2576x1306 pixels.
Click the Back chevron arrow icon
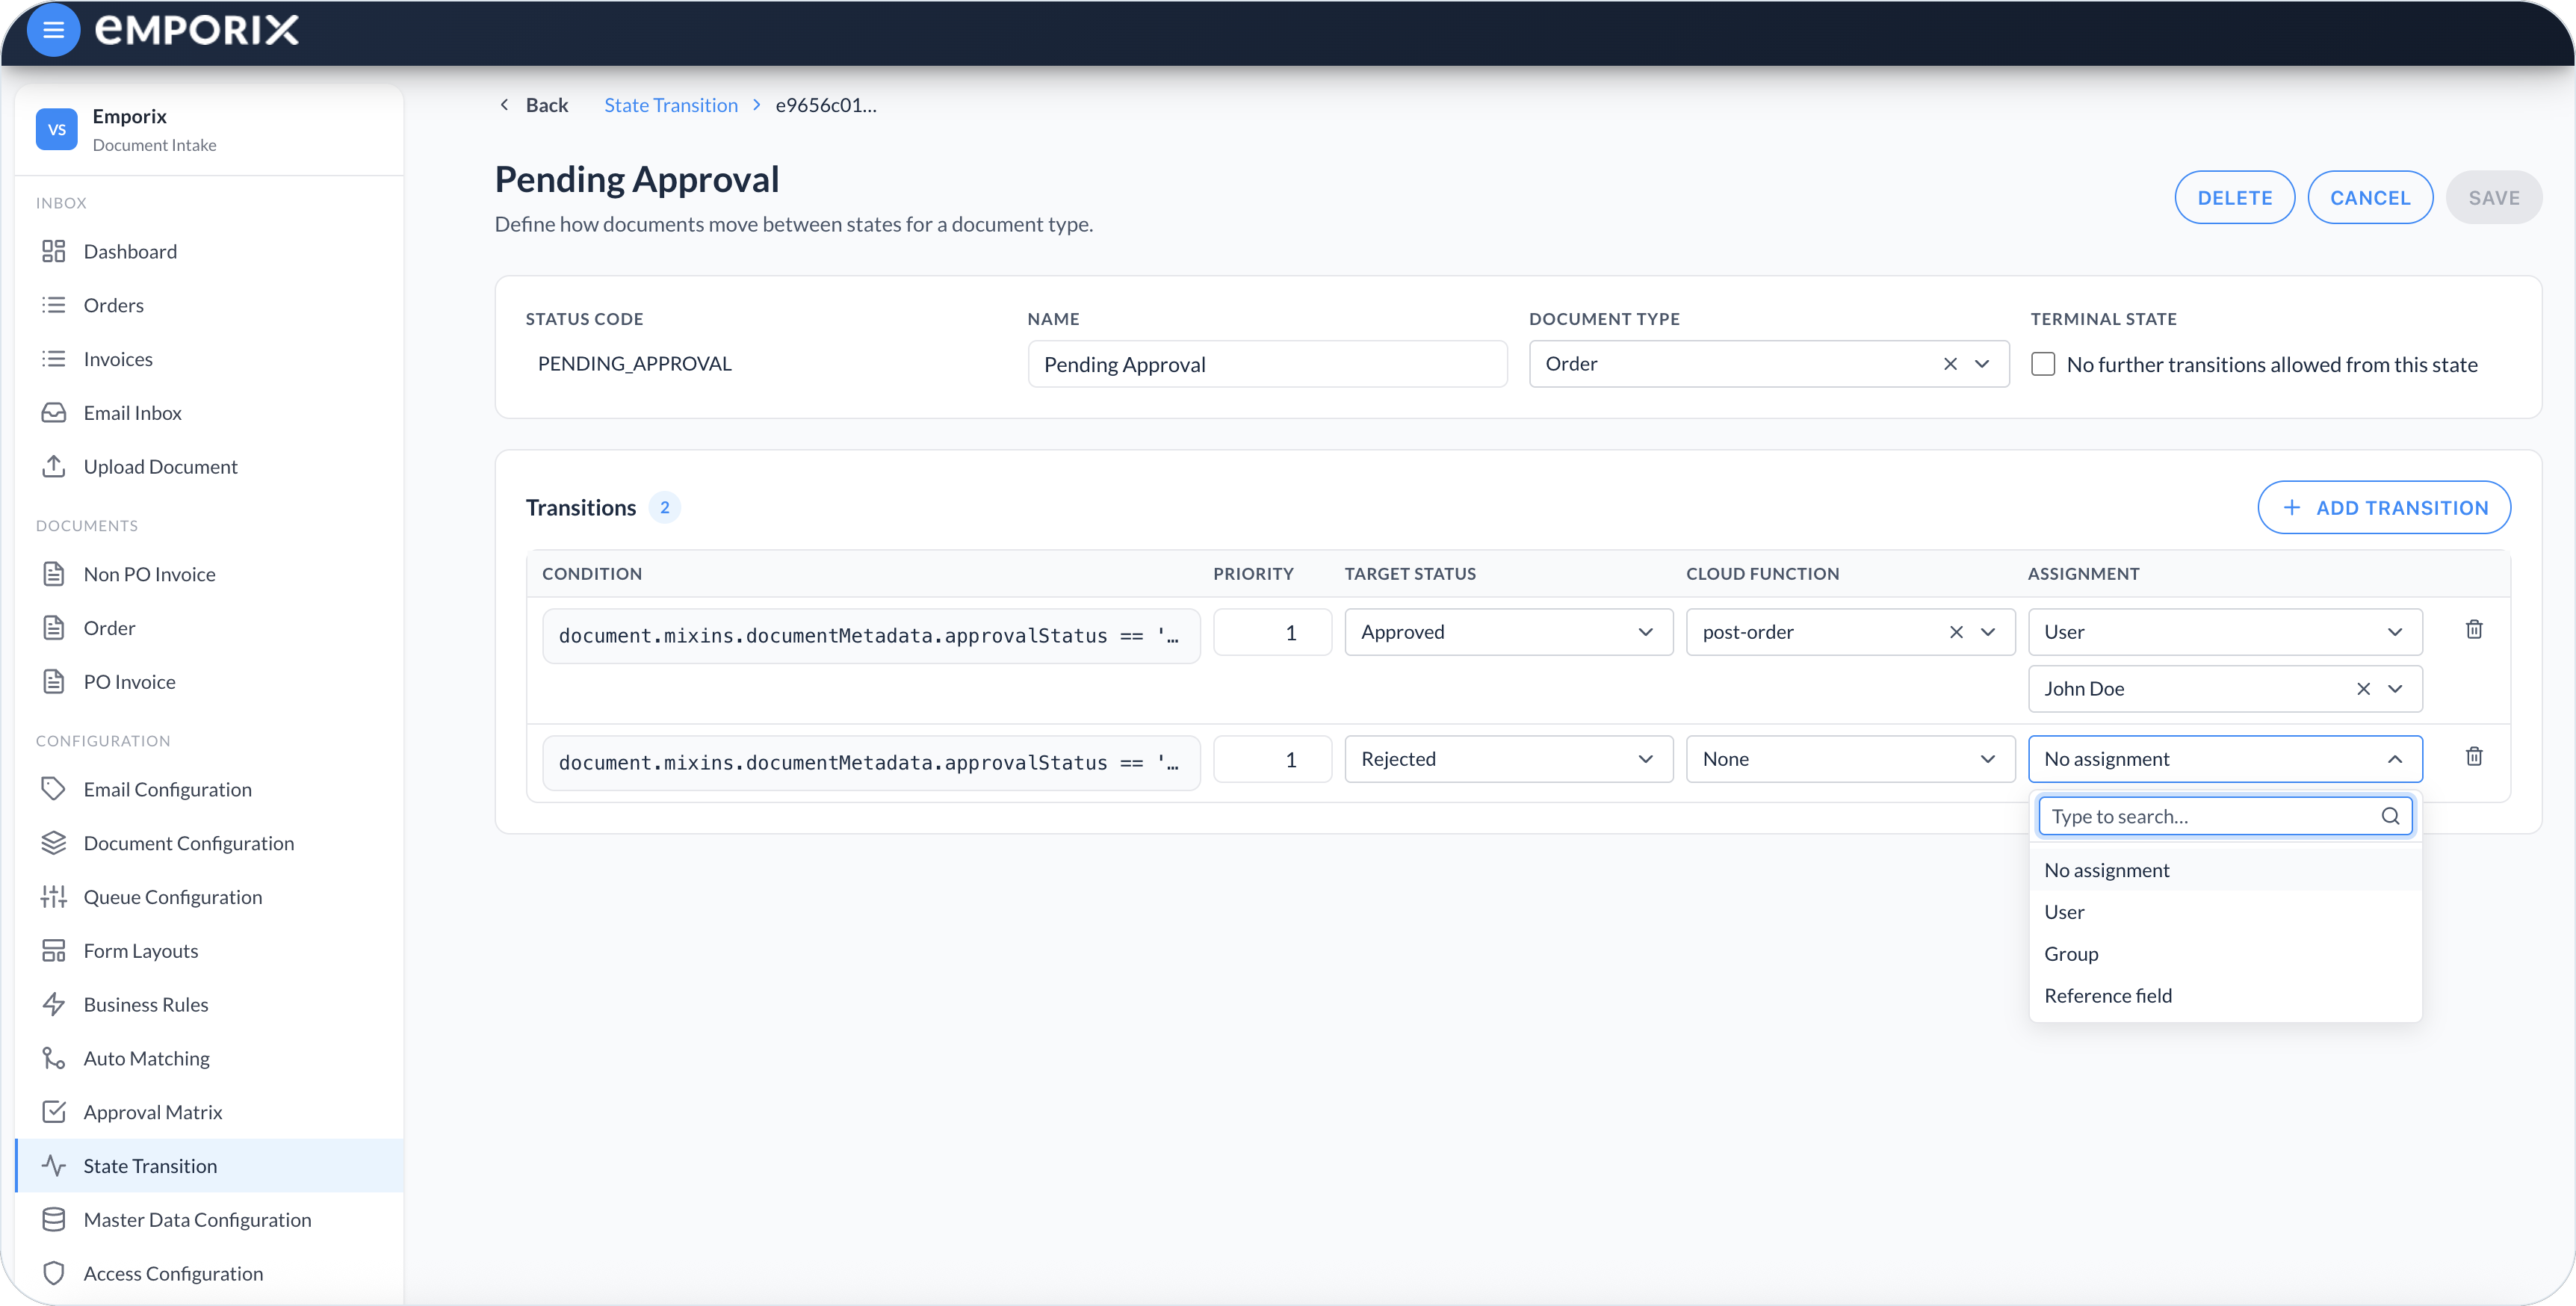504,105
